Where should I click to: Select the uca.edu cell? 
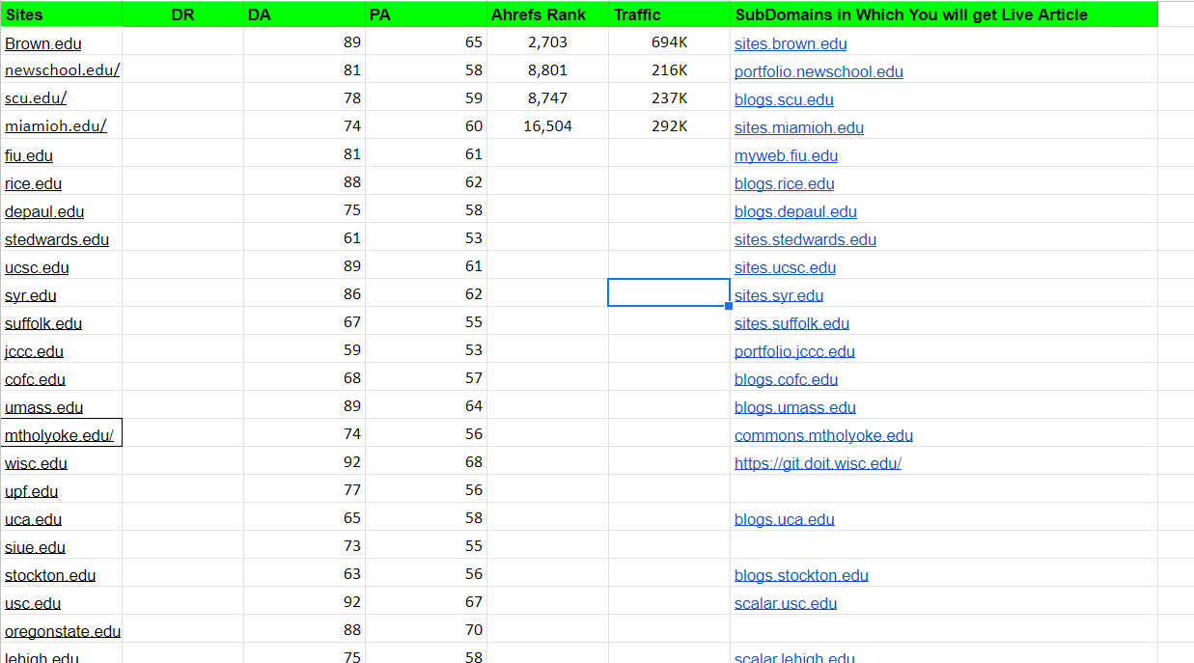[x=62, y=519]
